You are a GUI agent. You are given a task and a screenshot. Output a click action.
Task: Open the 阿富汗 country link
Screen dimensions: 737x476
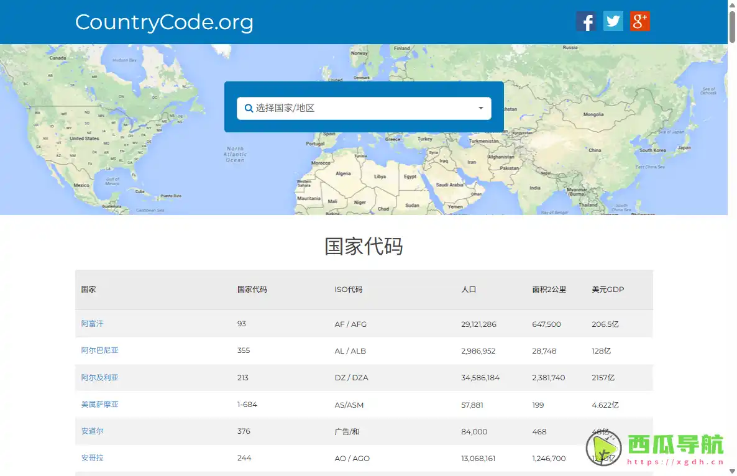[x=92, y=324]
